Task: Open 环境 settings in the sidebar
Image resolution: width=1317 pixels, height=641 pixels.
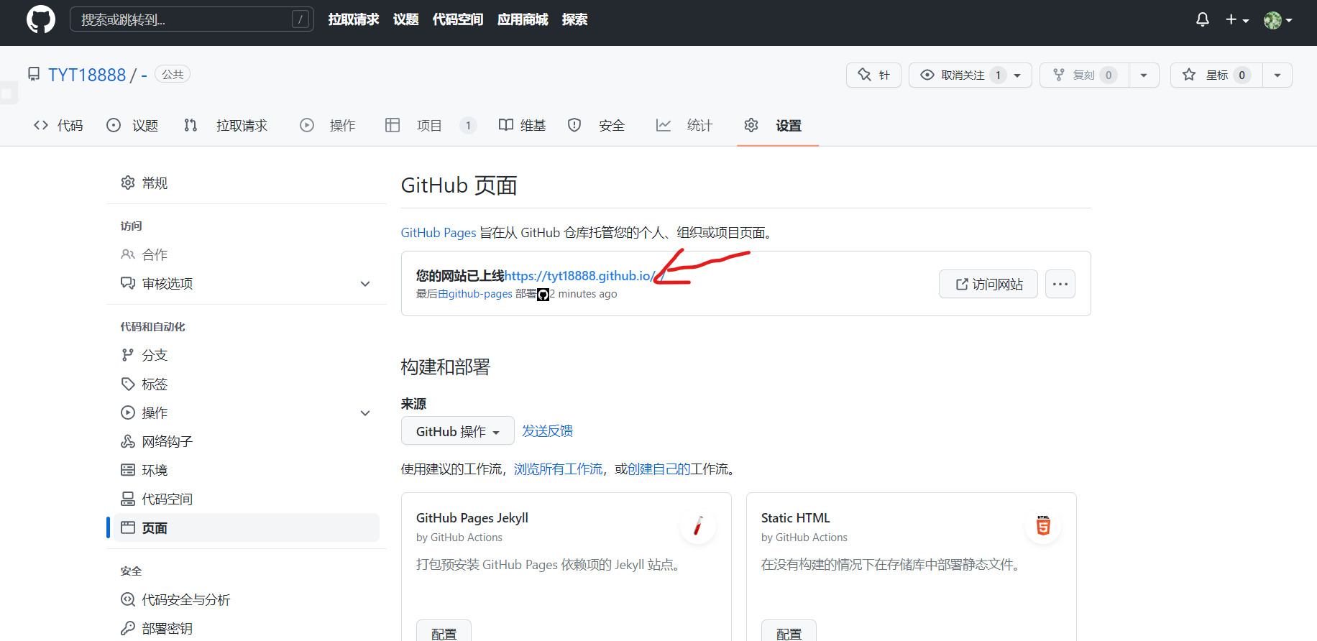Action: [247, 471]
